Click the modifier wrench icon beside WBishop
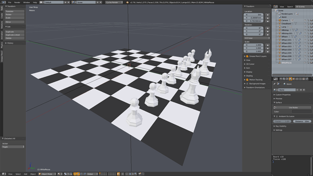313x176 pixels. click(297, 30)
